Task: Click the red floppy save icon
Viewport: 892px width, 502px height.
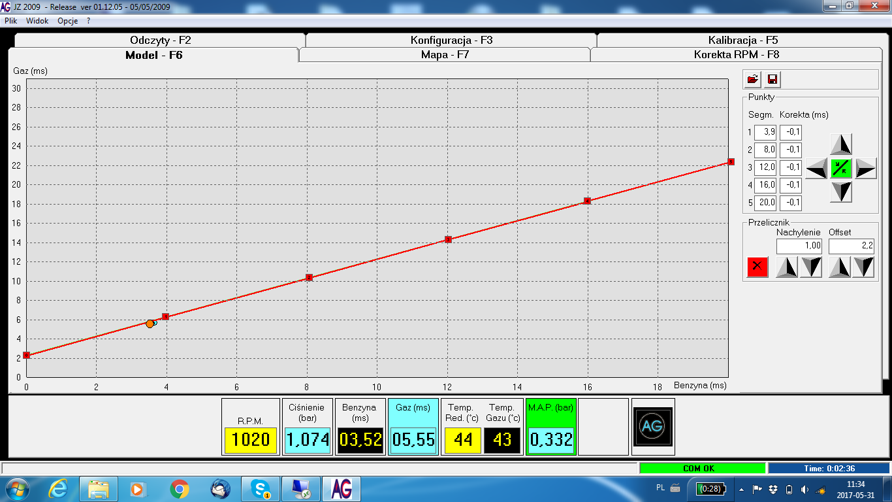Action: (773, 80)
